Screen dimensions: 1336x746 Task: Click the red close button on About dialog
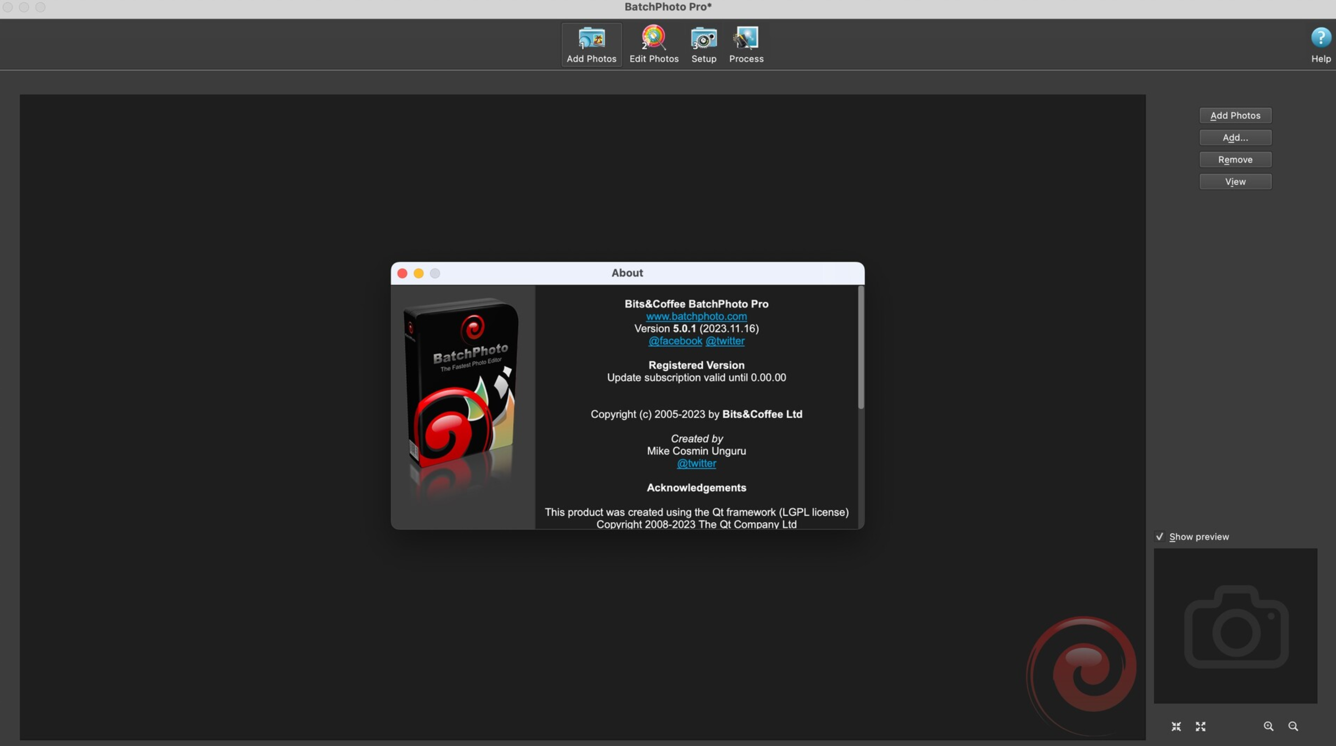point(402,272)
